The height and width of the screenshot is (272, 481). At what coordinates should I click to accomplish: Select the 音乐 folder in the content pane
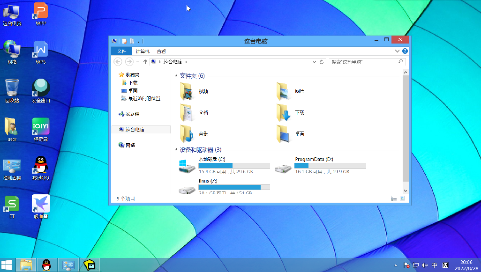coord(195,134)
